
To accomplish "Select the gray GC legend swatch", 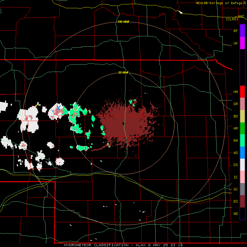I will [x=242, y=189].
